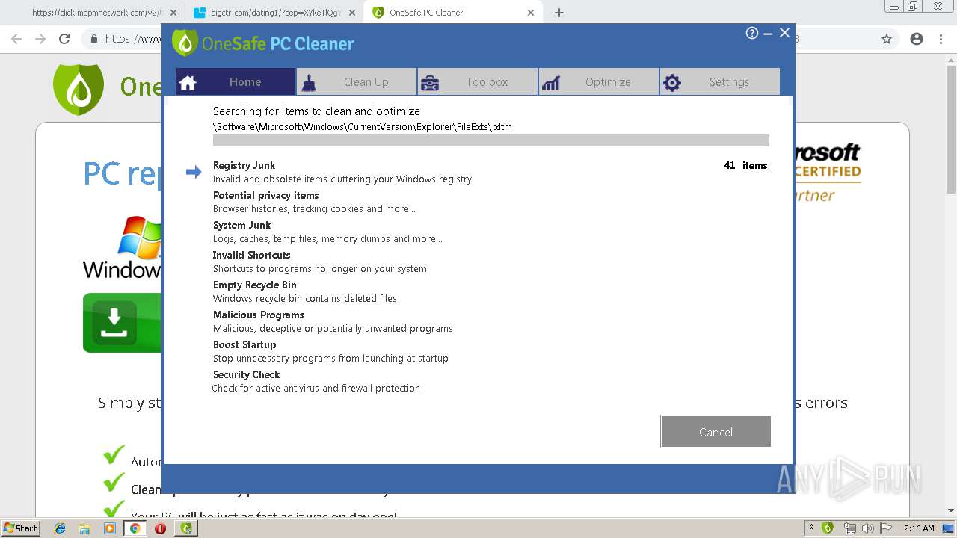Screen dimensions: 957x538
Task: Click the 41 items count for Registry Junk
Action: click(x=745, y=165)
